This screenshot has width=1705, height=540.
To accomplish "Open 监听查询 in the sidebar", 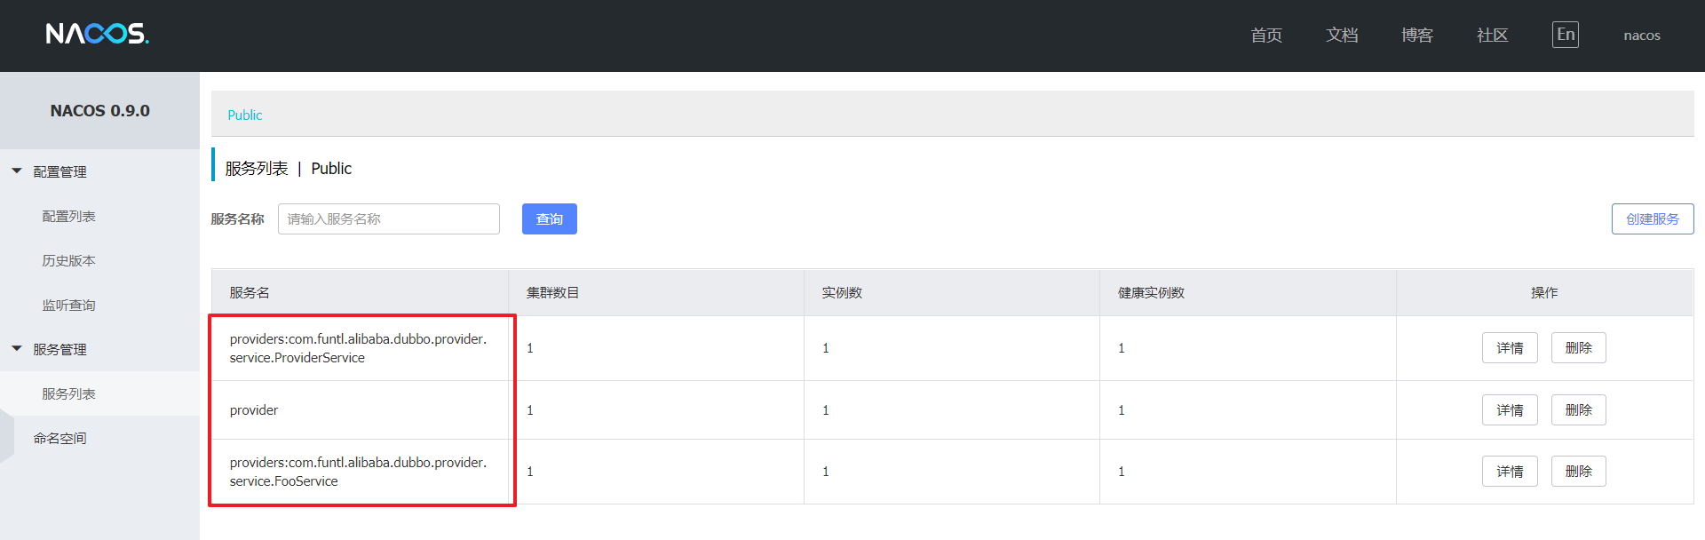I will [x=68, y=305].
